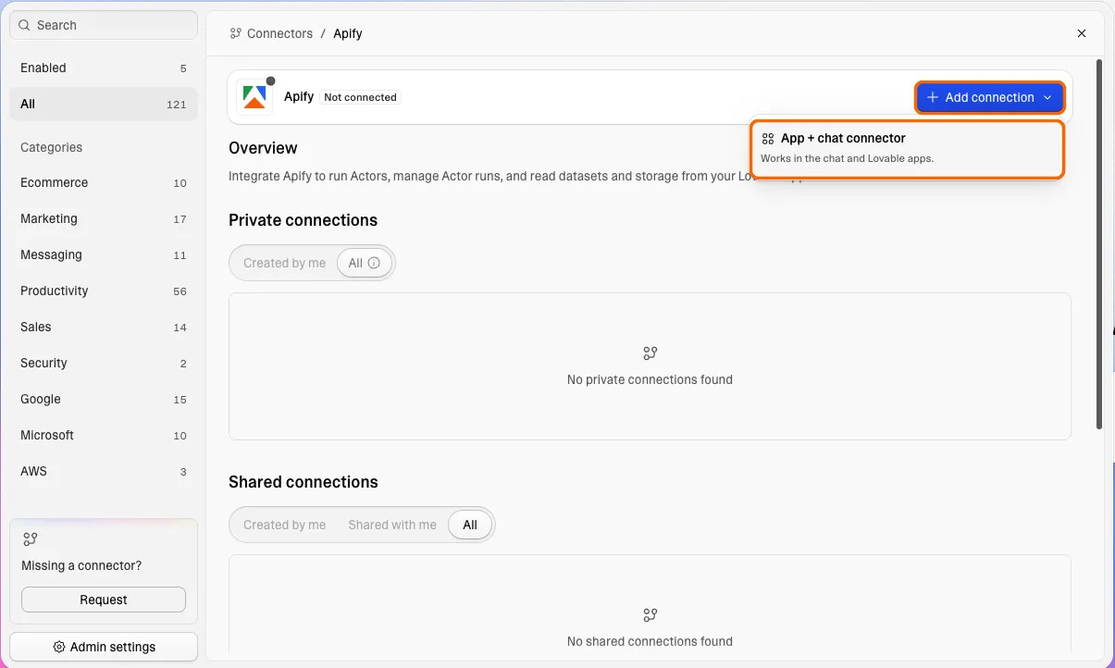This screenshot has height=668, width=1115.
Task: Select App + chat connector option
Action: [x=908, y=148]
